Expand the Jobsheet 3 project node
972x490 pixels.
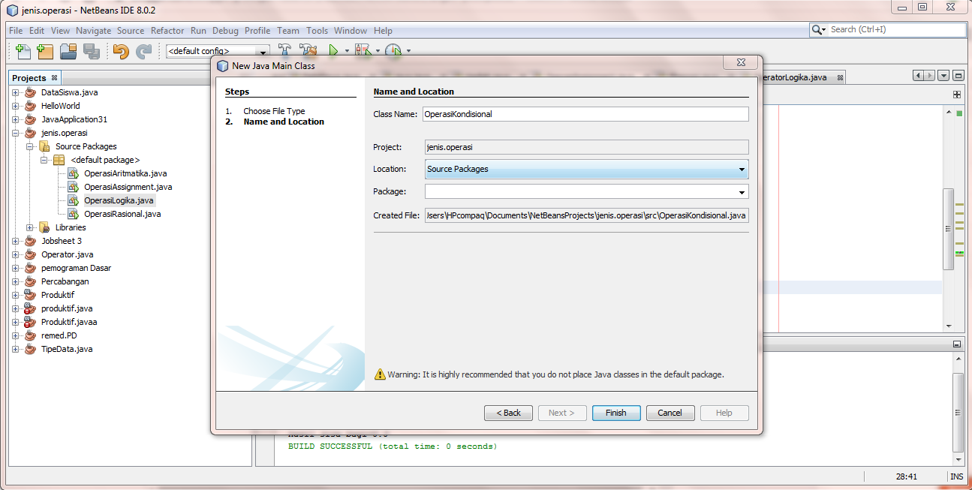tap(15, 241)
